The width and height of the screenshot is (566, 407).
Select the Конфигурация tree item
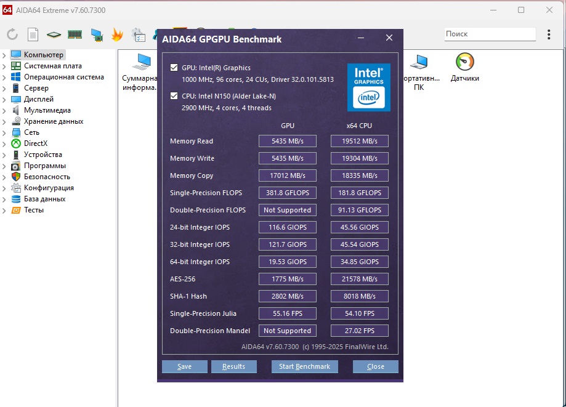(49, 188)
